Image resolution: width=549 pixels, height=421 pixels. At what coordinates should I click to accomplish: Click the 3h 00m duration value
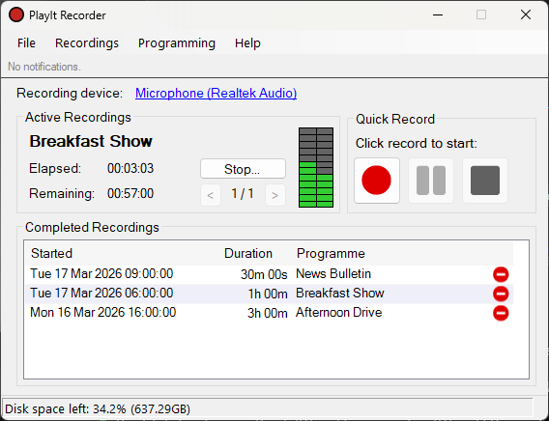pyautogui.click(x=268, y=313)
